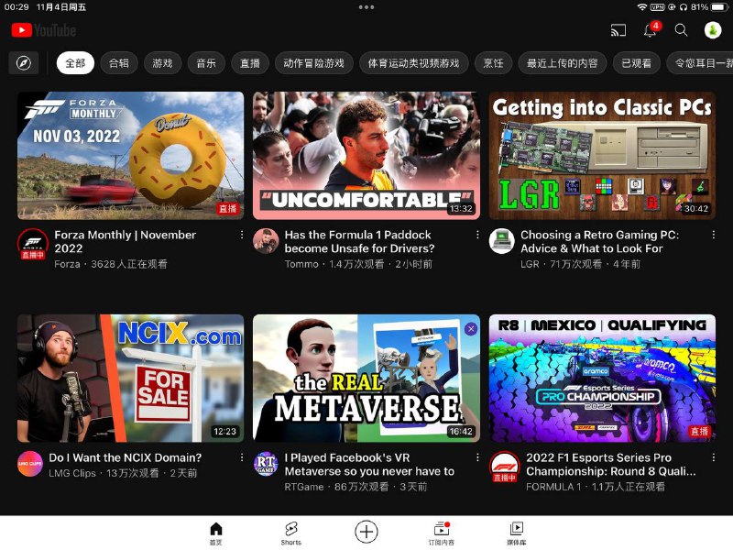Select the 全部 filter chip
This screenshot has width=733, height=550.
point(75,62)
